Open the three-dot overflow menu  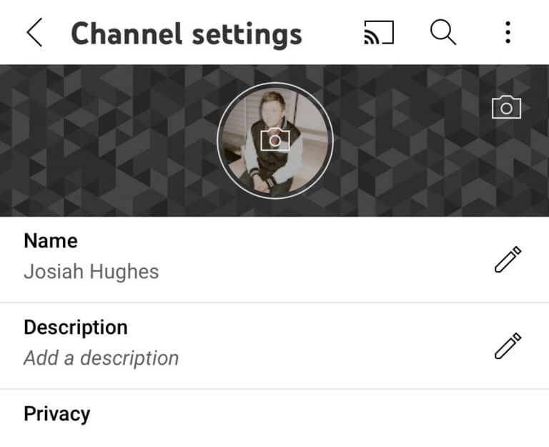pos(508,32)
